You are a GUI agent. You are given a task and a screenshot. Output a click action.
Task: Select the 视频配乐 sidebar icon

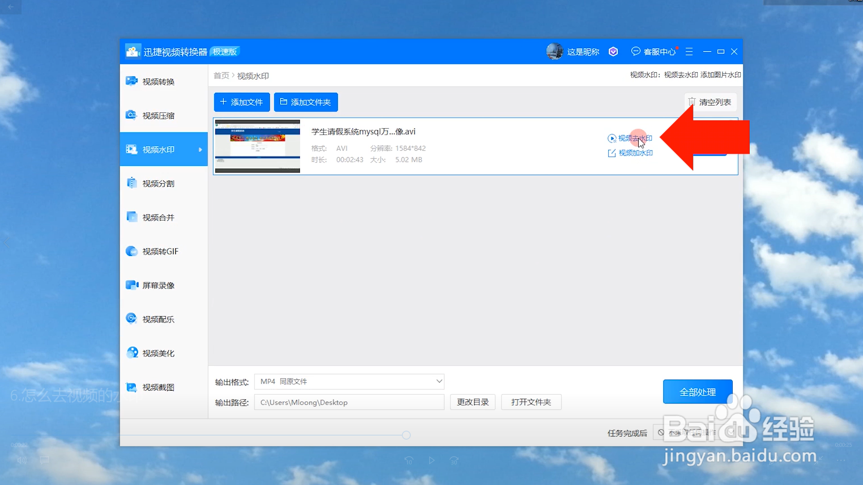(131, 319)
